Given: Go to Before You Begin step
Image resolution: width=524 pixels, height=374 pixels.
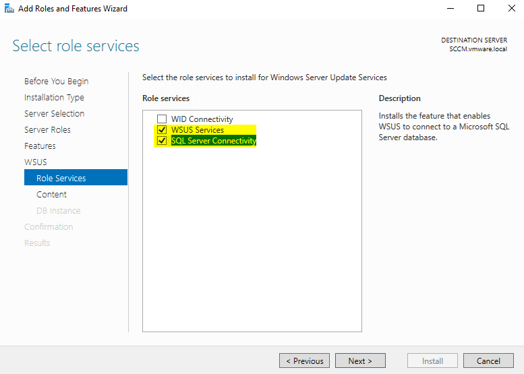Looking at the screenshot, I should [56, 81].
